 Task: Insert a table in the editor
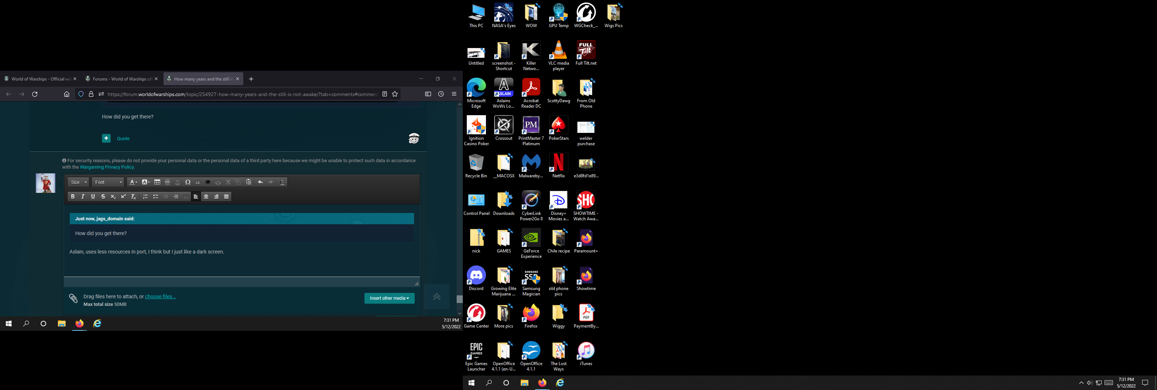pos(157,182)
